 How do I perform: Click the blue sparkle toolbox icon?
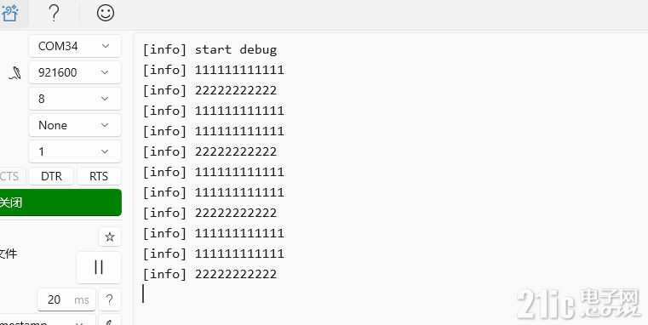pos(10,13)
